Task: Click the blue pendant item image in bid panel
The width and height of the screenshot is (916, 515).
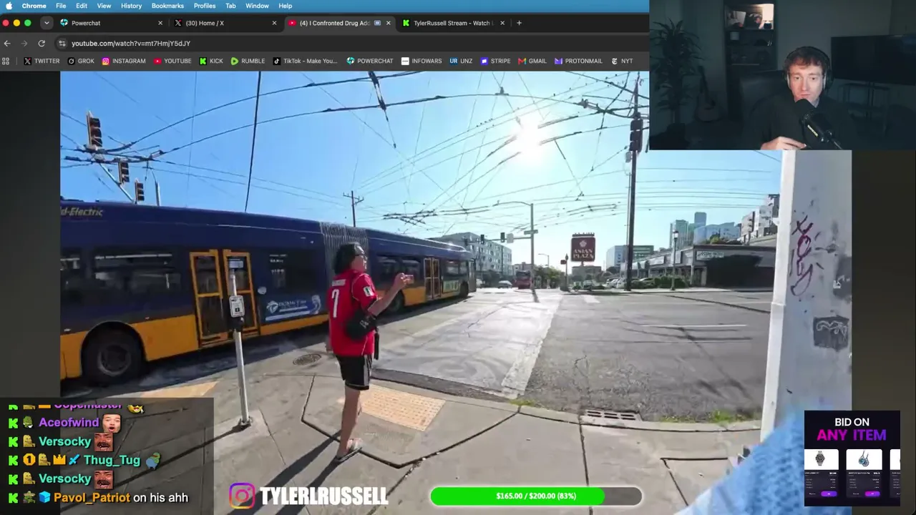Action: click(x=864, y=459)
